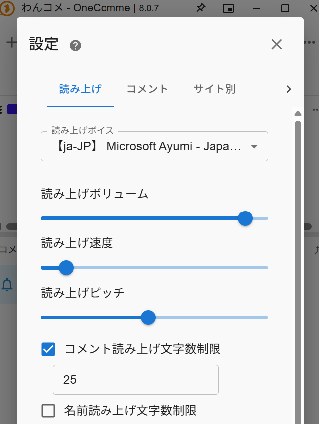Select the 読み上げ tab
Screen dimensions: 319x424
80,89
